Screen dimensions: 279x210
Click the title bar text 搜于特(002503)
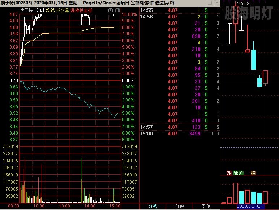click(16, 3)
